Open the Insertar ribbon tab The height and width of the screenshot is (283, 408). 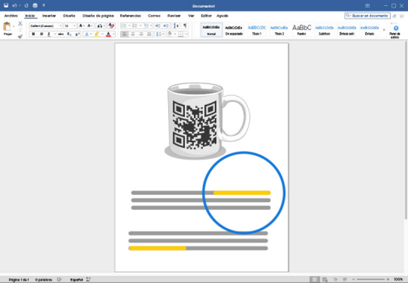(49, 15)
